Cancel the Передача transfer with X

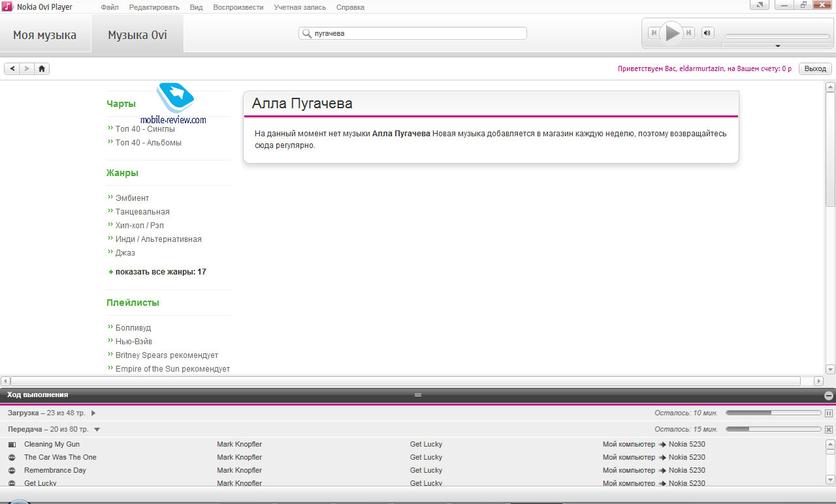pos(829,429)
